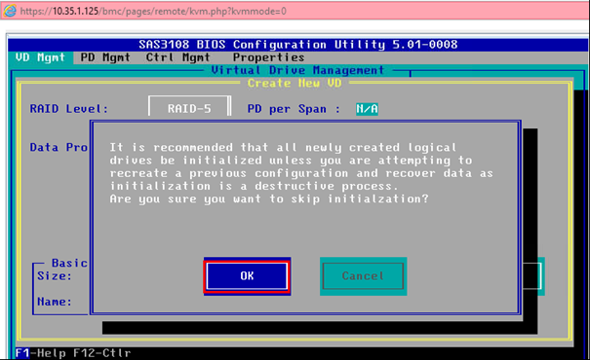
Task: Select the Properties tab
Action: 268,57
